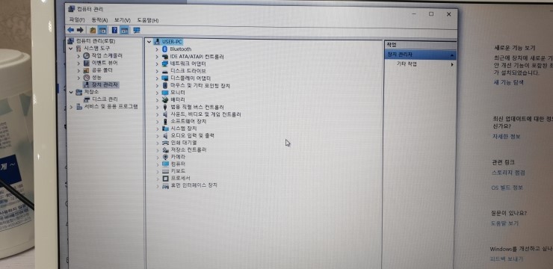Viewport: 553px width, 269px height.
Task: Click the 자세한 정보 link in Settings
Action: (x=507, y=137)
